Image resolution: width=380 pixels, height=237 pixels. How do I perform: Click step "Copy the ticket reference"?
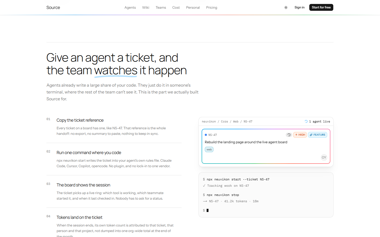pyautogui.click(x=80, y=120)
